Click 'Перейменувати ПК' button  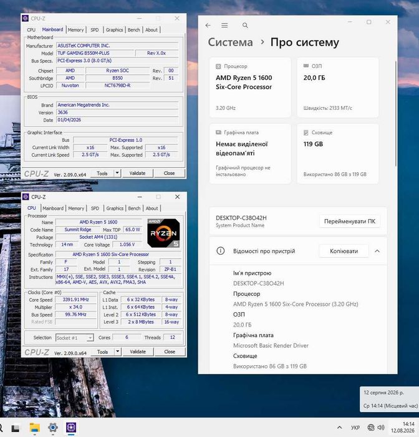point(350,221)
